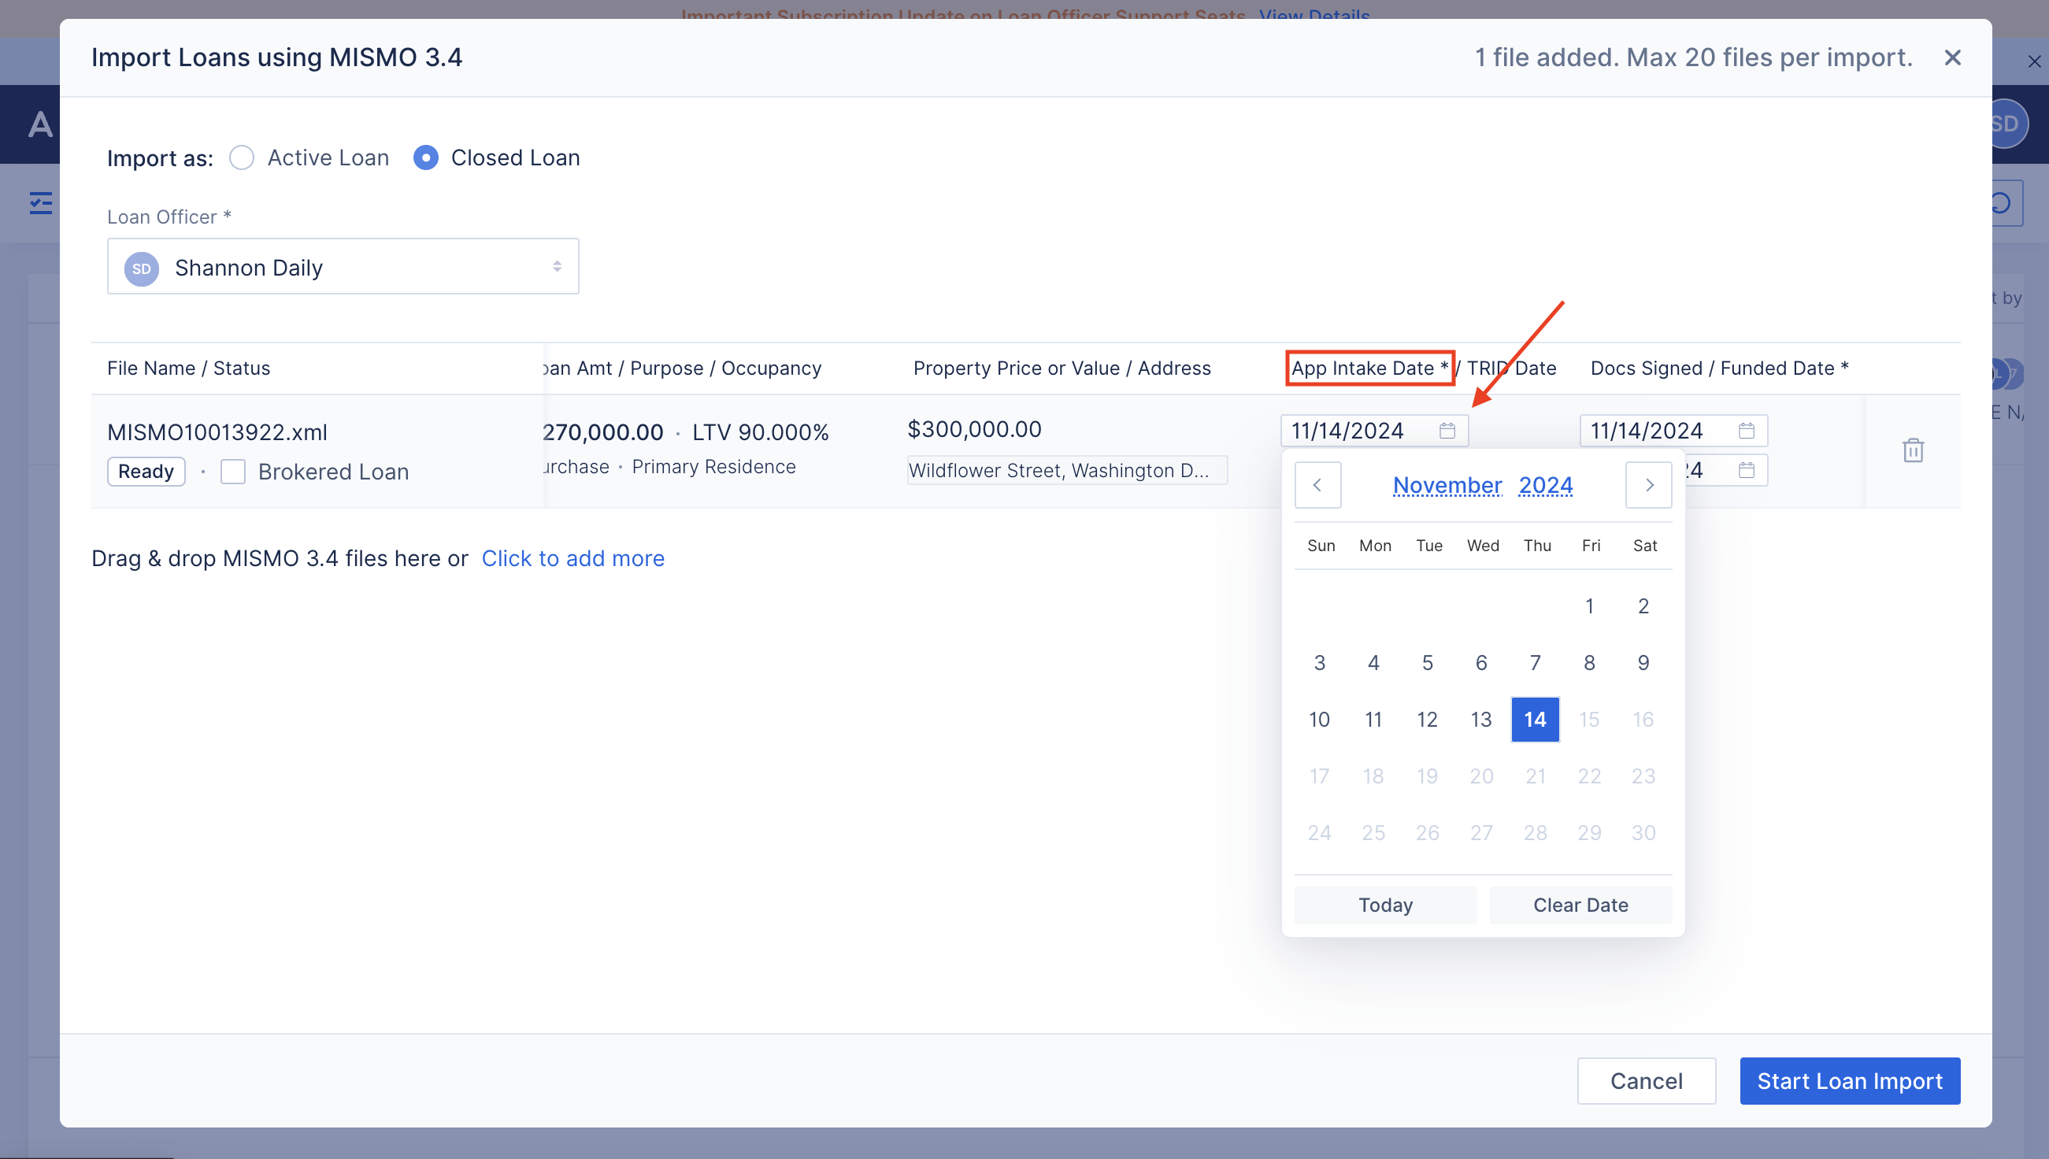This screenshot has height=1159, width=2049.
Task: Open the App Intake Date calendar icon
Action: click(1447, 431)
